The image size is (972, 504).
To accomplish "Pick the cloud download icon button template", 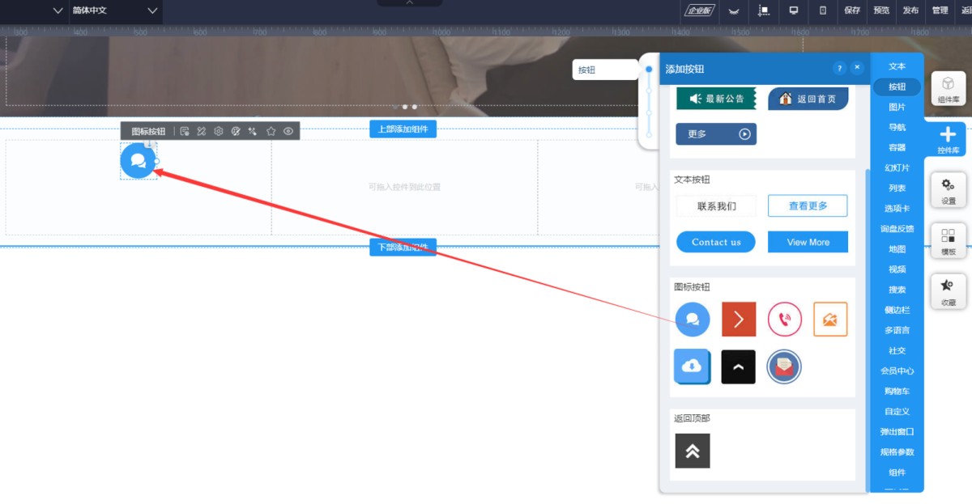I will pyautogui.click(x=692, y=366).
